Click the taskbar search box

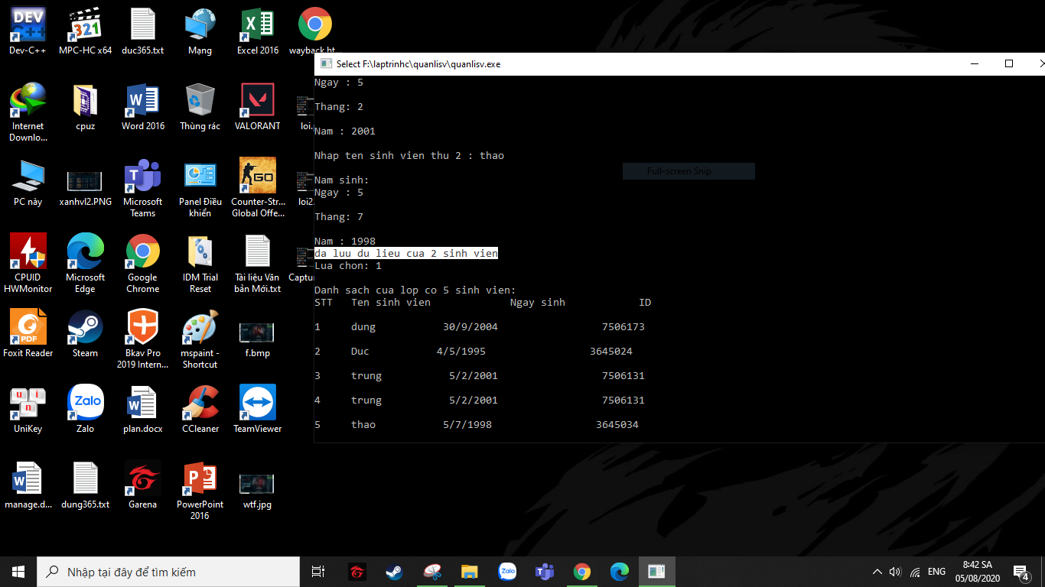[168, 572]
